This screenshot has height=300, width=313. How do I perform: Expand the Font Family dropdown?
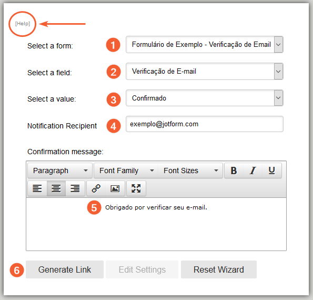[x=126, y=171]
